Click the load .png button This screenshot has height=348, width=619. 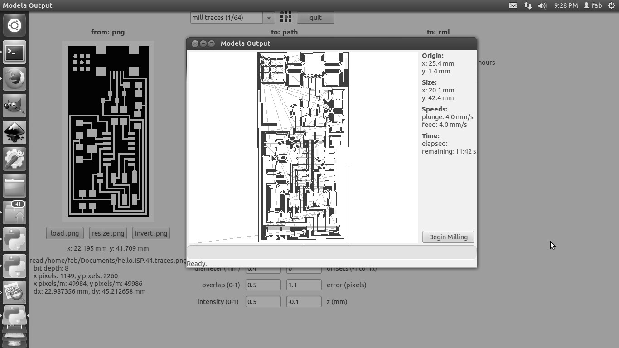tap(65, 233)
